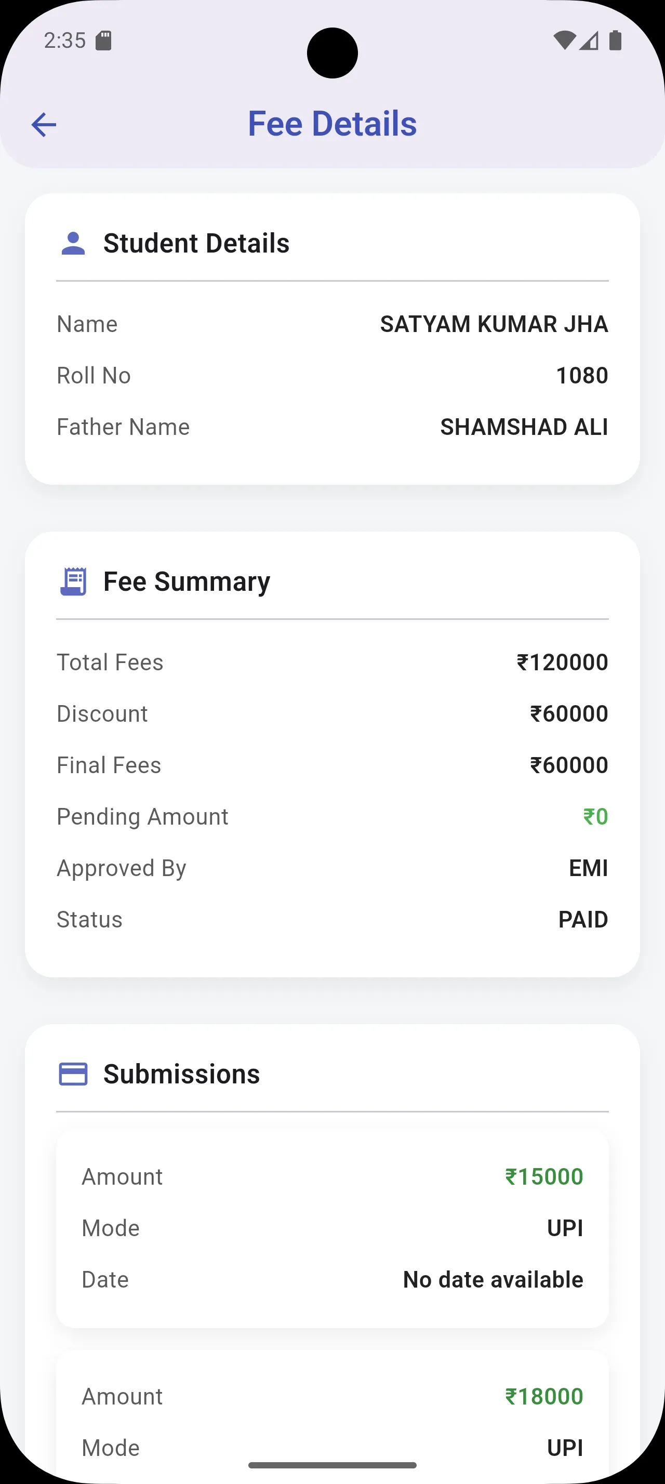The height and width of the screenshot is (1484, 665).
Task: Select the roll number 1080
Action: click(x=582, y=376)
